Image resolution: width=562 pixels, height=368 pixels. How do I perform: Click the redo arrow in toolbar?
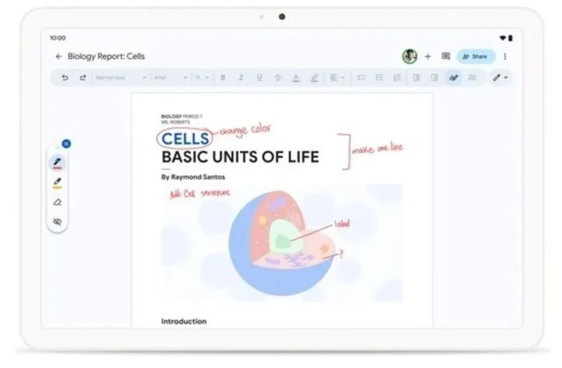(x=83, y=78)
